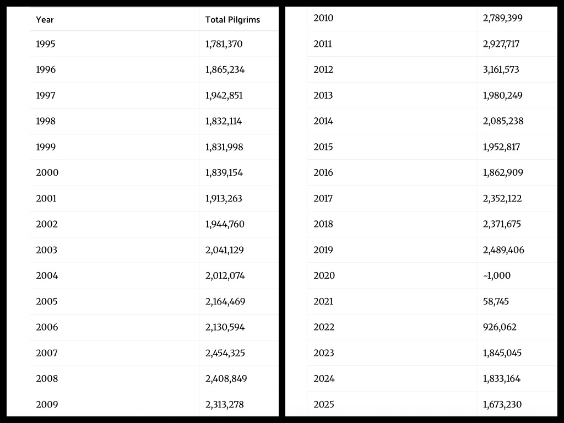Select the 2007 year cell
The height and width of the screenshot is (423, 564).
(47, 353)
